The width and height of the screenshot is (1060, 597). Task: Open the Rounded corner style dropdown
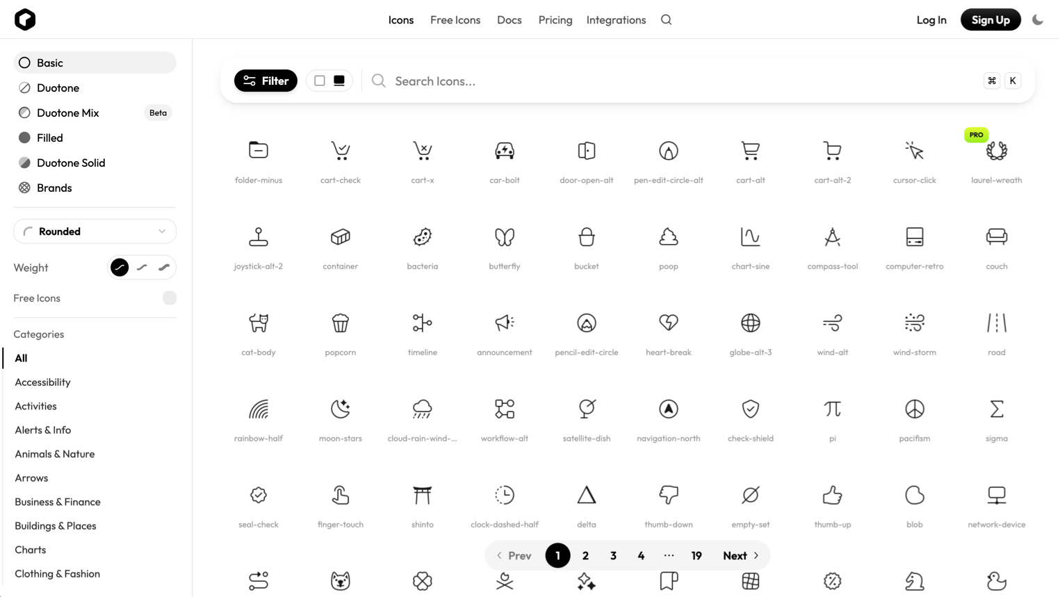point(95,231)
